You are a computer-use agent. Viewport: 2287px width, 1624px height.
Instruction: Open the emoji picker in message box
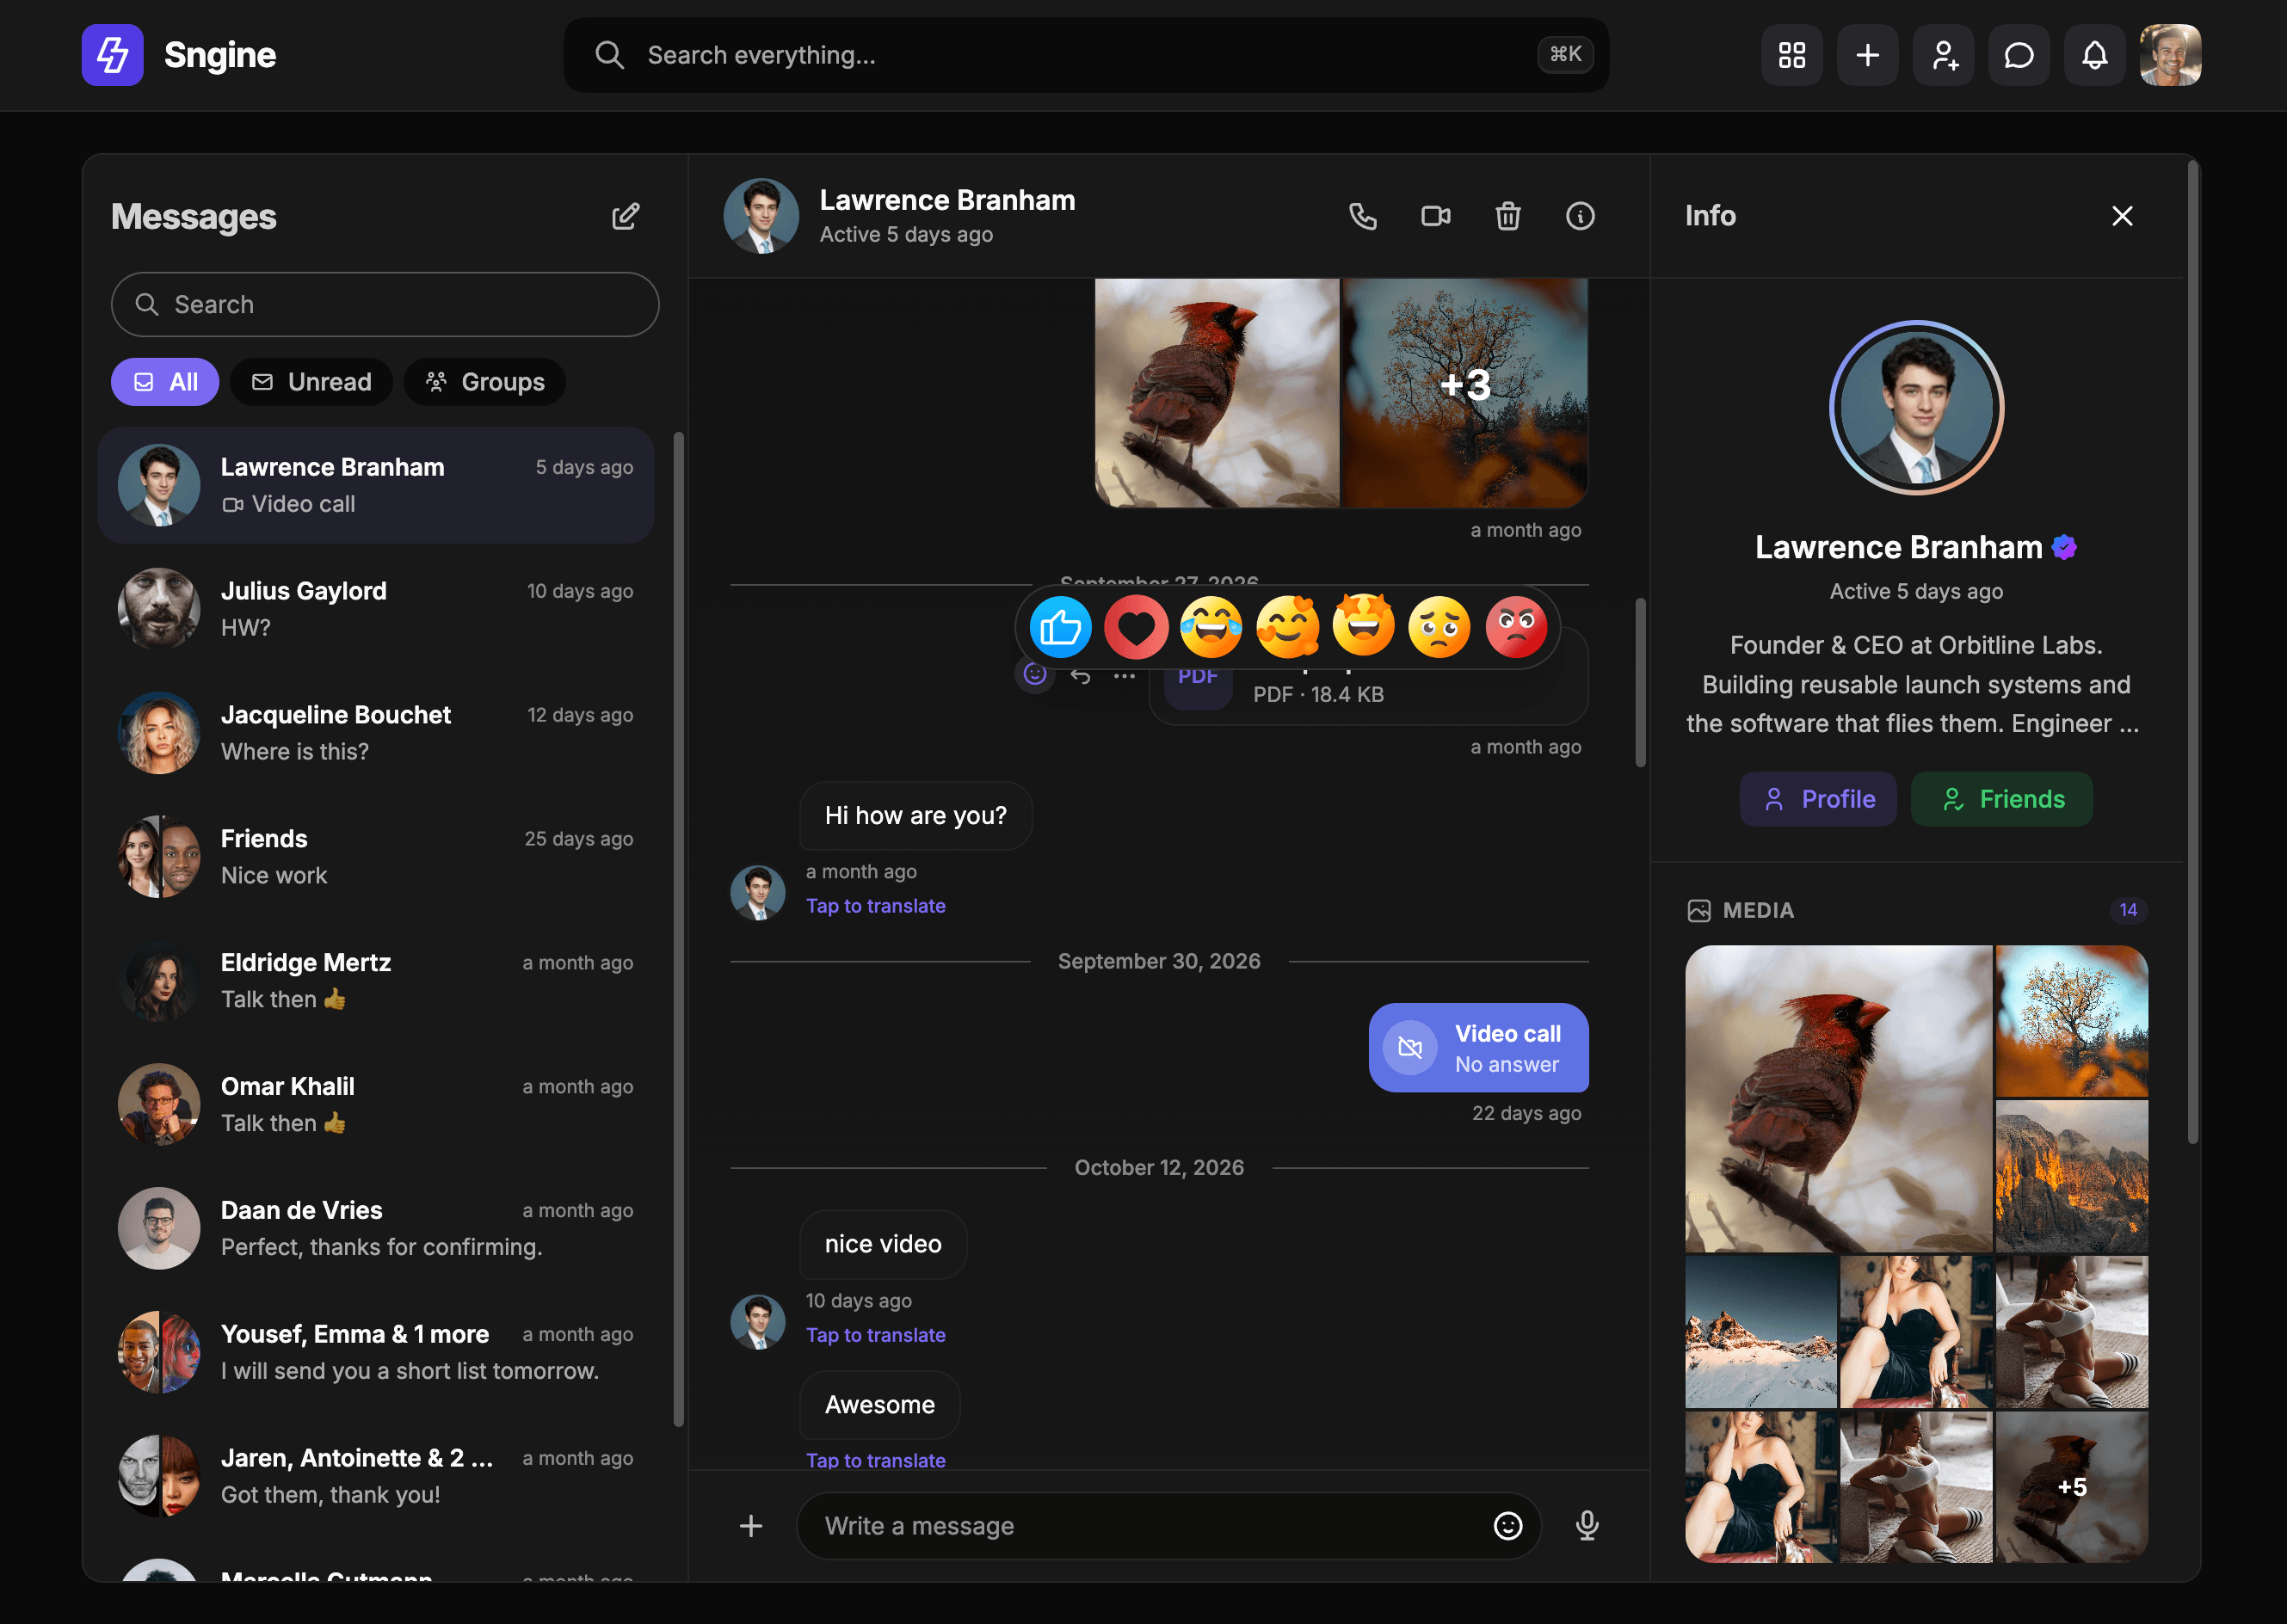(1508, 1525)
